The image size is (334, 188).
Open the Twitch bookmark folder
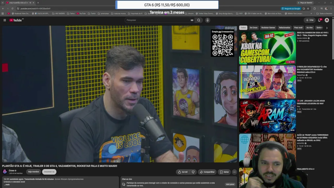92,14
